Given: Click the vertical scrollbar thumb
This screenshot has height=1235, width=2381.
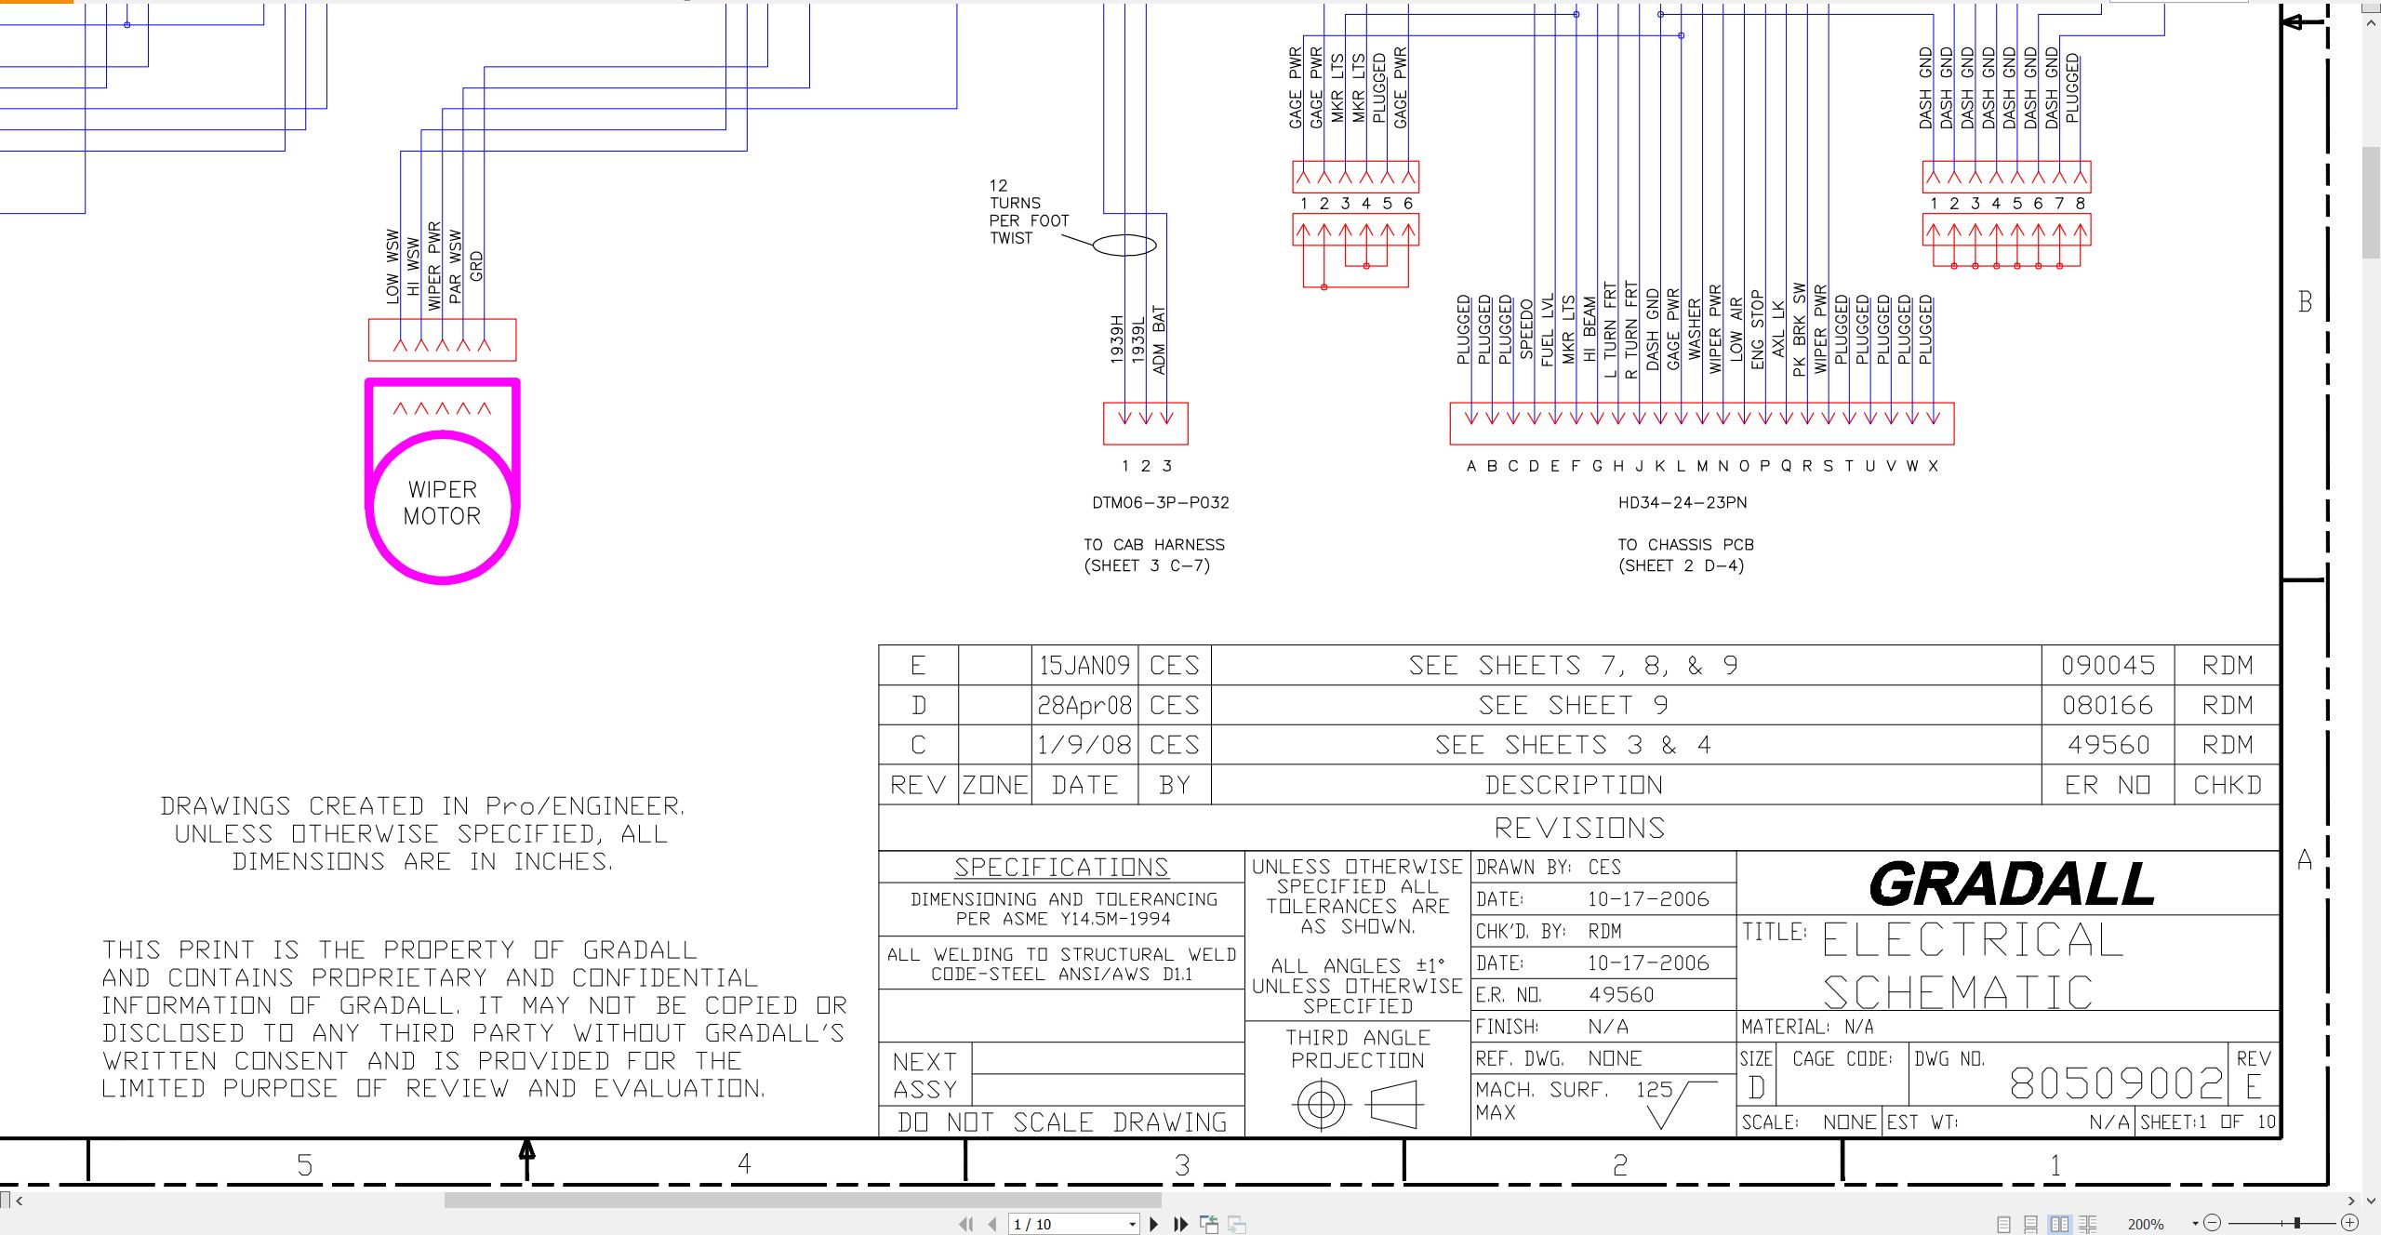Looking at the screenshot, I should [2371, 202].
